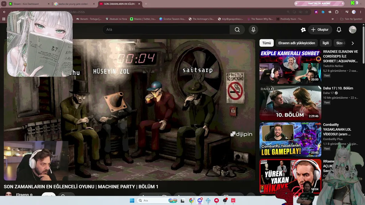The height and width of the screenshot is (205, 365).
Task: Click the video title SON ZAMANLARIN EN EĞLENCELİ OYUNU
Action: point(81,187)
